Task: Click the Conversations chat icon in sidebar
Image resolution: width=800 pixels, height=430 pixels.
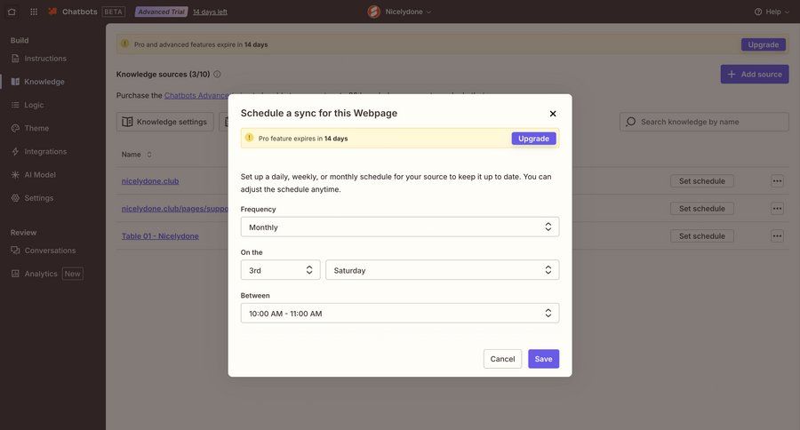Action: point(15,251)
